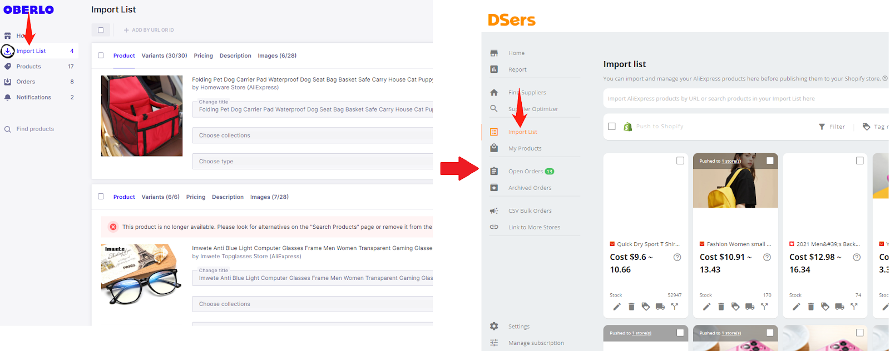Viewport: 890px width, 351px height.
Task: Open Choose type dropdown for Pet Dog Carrier
Action: tap(312, 162)
